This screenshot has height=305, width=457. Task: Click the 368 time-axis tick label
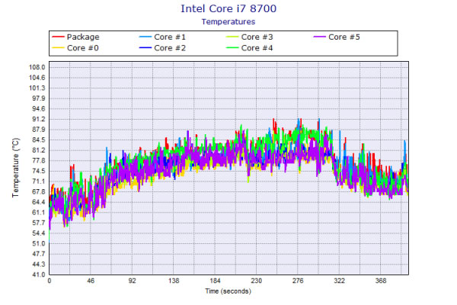pyautogui.click(x=381, y=281)
